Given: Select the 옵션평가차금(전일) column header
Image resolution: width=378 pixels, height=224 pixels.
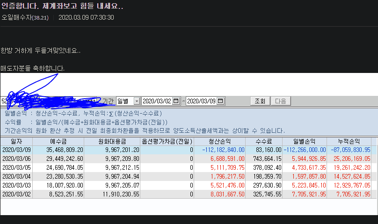Looking at the screenshot, I should (x=167, y=141).
